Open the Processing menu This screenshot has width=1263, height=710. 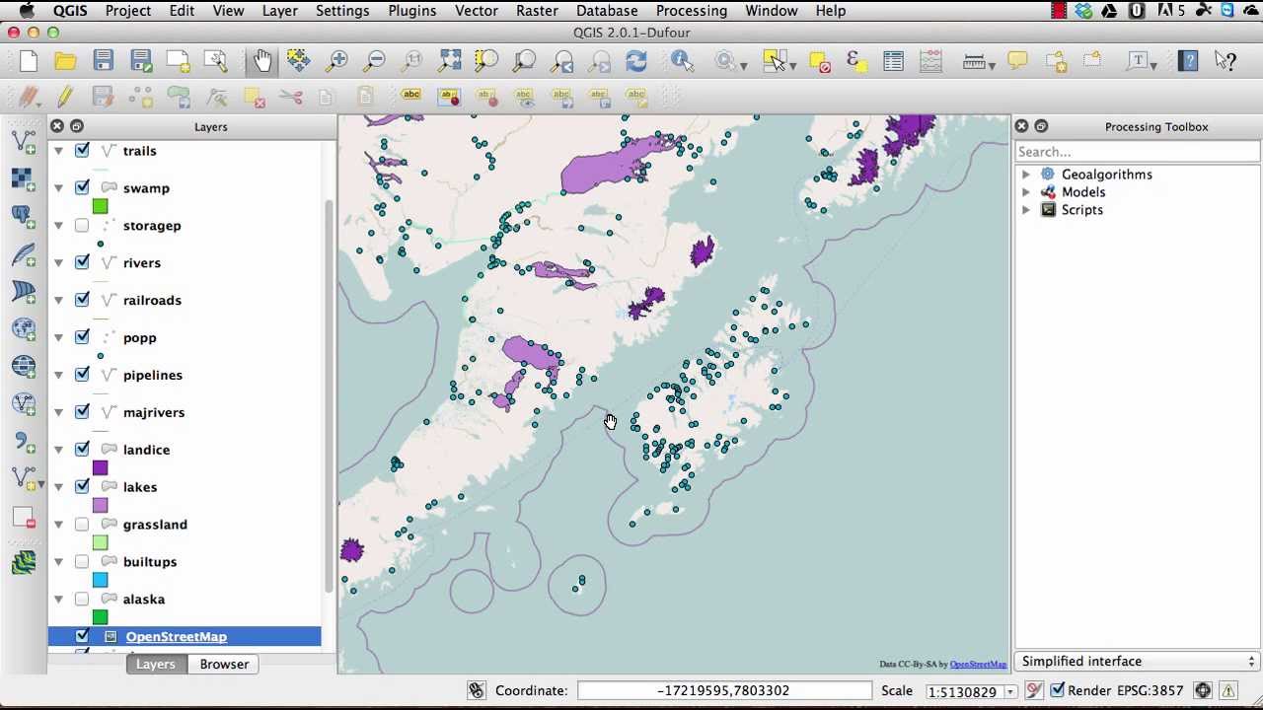tap(692, 11)
